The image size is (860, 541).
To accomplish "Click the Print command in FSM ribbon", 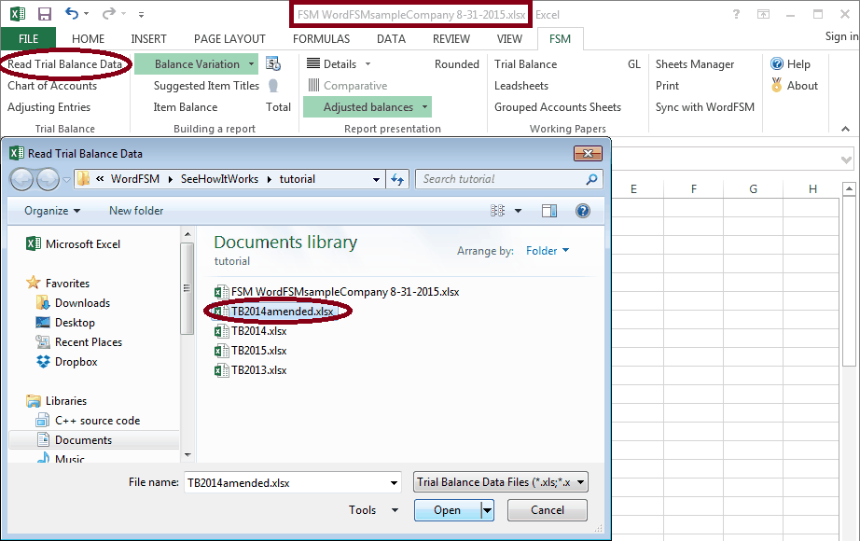I will coord(667,86).
